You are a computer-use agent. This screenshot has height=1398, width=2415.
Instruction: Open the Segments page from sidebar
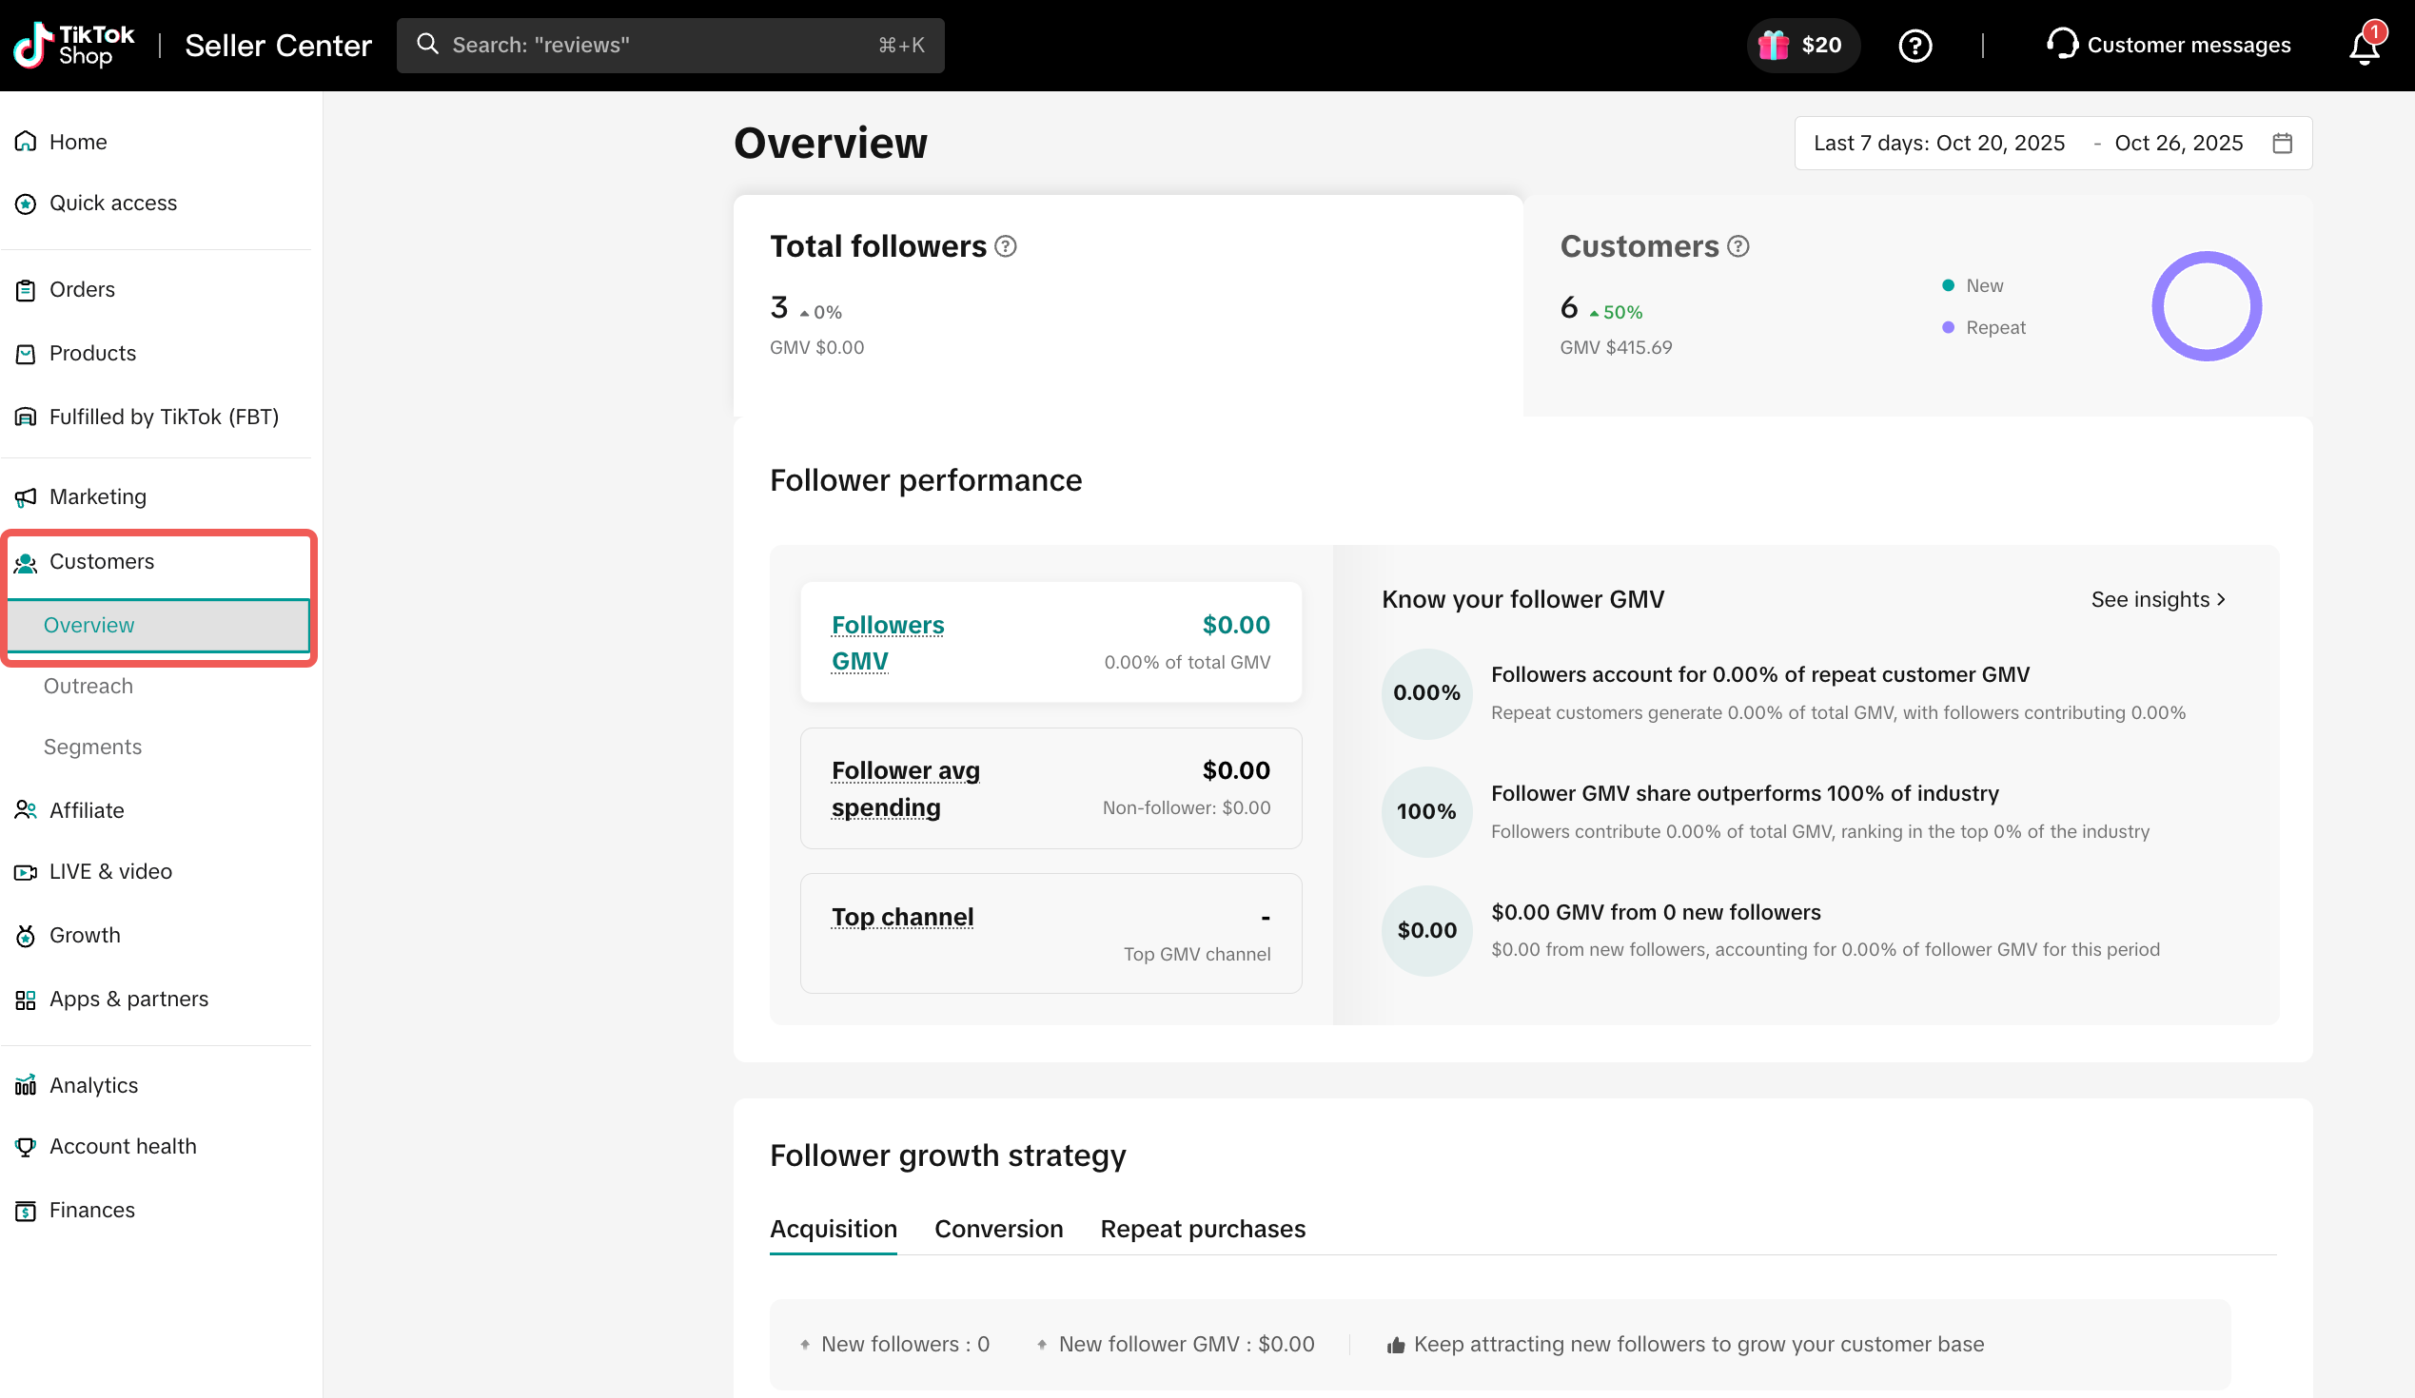tap(92, 747)
